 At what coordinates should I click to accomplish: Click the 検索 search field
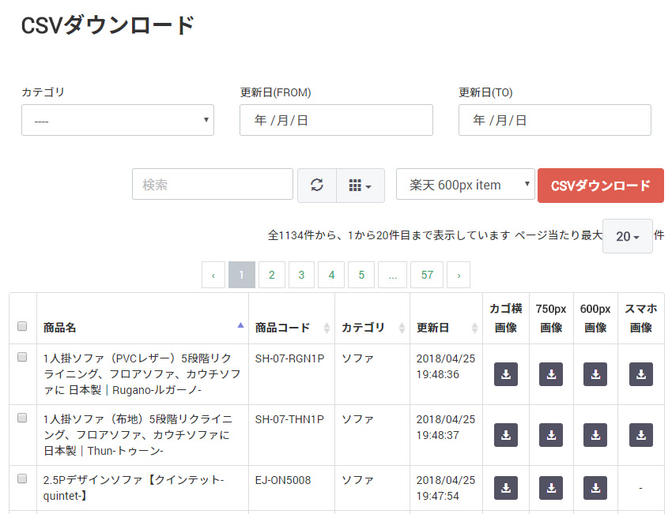213,184
